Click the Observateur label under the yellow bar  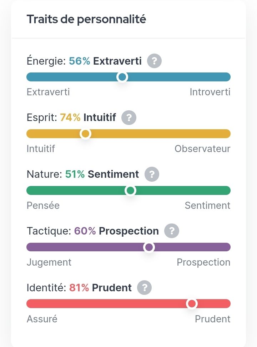click(x=202, y=149)
